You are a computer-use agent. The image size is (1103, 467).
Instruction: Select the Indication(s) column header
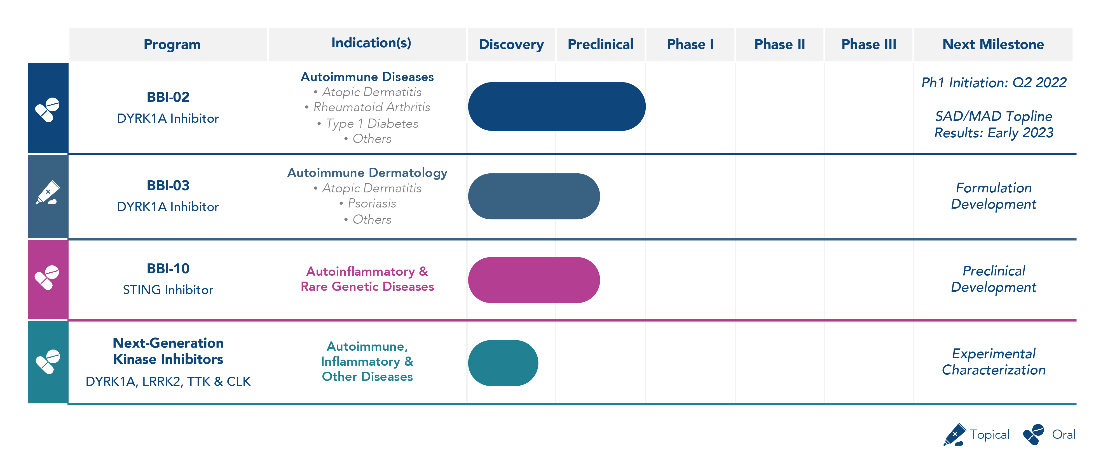pos(371,43)
